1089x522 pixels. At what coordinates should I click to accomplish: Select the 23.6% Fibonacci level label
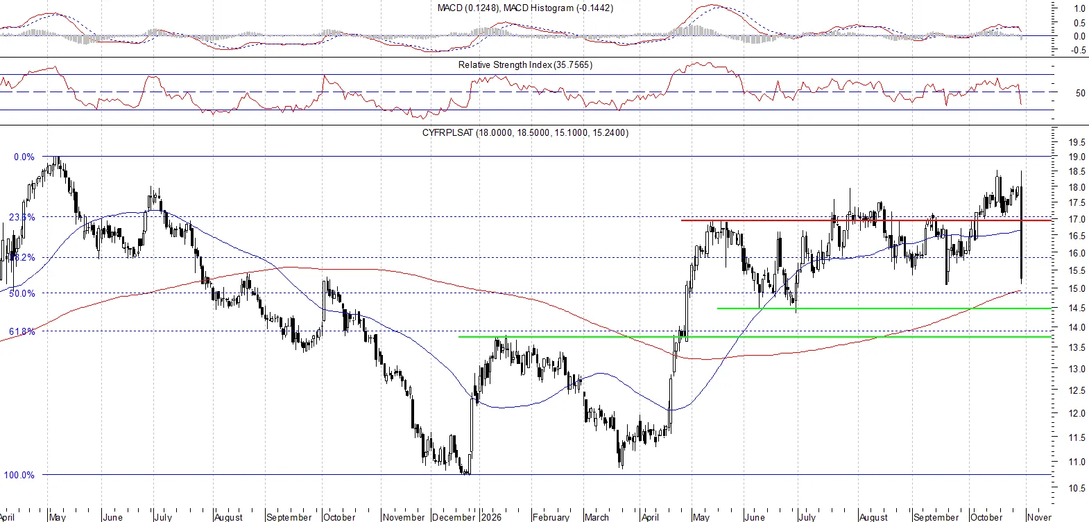point(22,217)
